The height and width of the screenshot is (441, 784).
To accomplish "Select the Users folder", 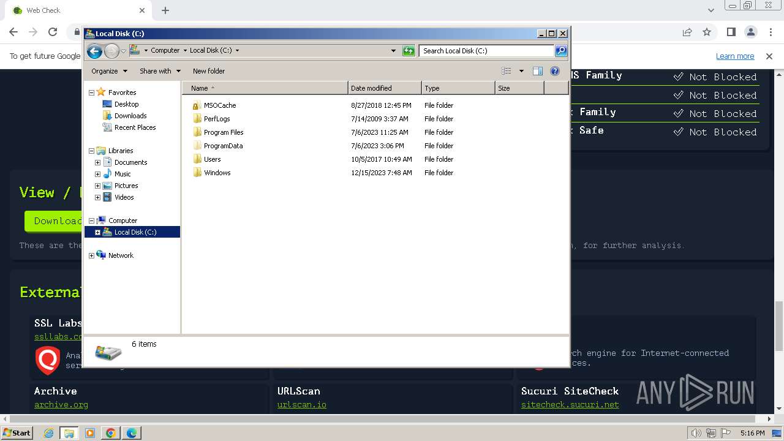I will [x=212, y=159].
